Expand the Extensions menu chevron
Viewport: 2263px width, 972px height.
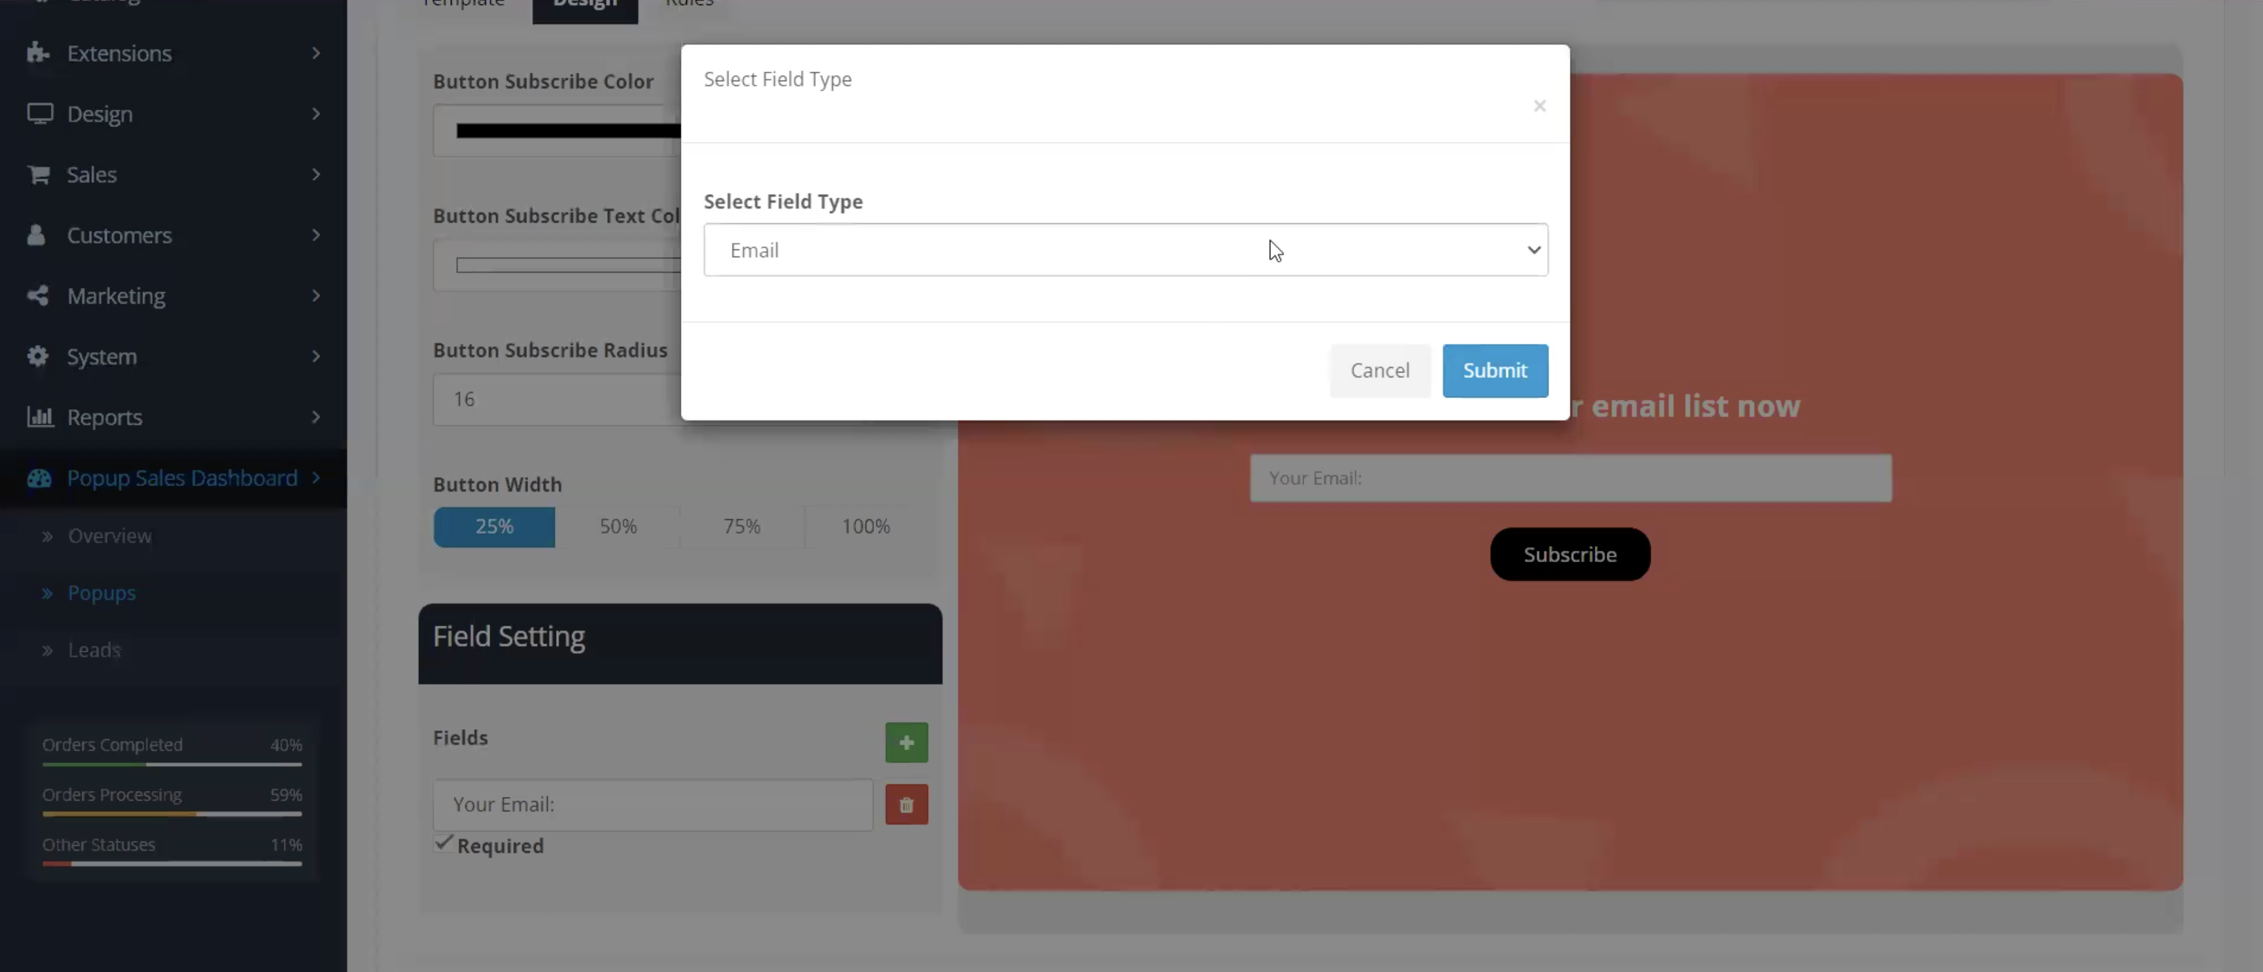point(316,53)
